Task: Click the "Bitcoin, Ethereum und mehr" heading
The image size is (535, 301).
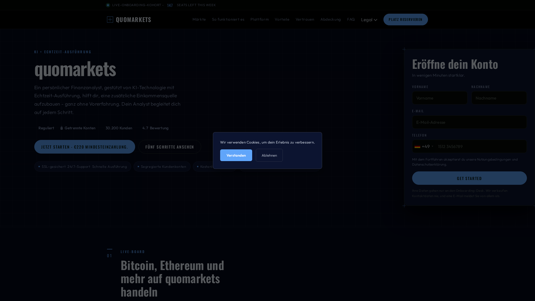Action: tap(172, 278)
